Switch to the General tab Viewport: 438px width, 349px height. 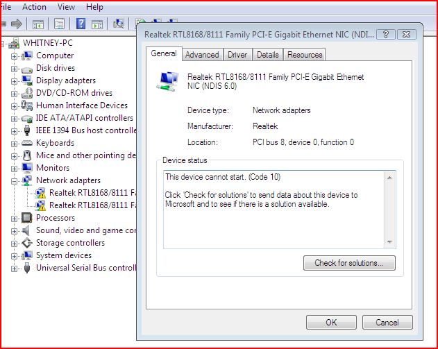click(164, 53)
